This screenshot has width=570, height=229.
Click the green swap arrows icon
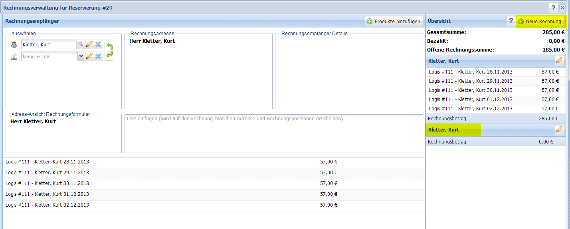(109, 50)
